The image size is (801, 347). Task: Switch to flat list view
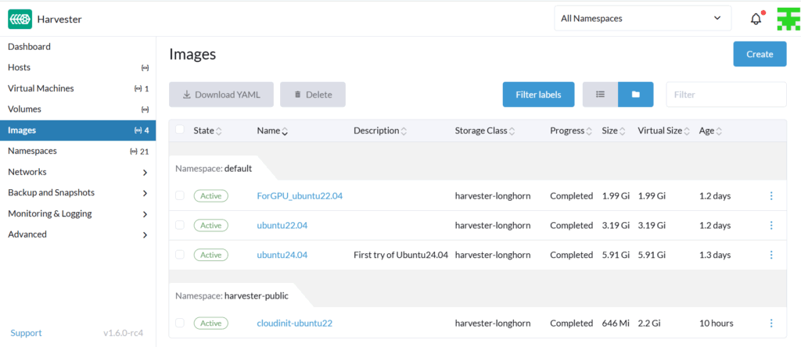(600, 95)
